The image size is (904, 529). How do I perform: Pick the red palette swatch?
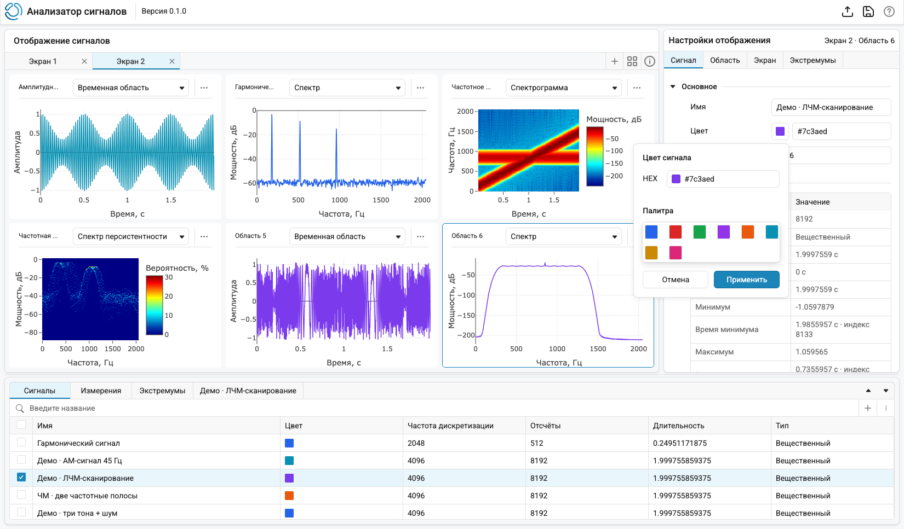[x=676, y=232]
